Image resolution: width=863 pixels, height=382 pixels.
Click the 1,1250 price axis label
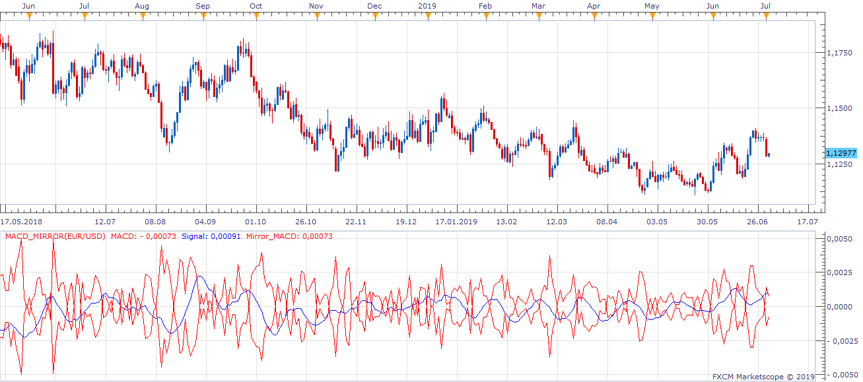point(839,164)
